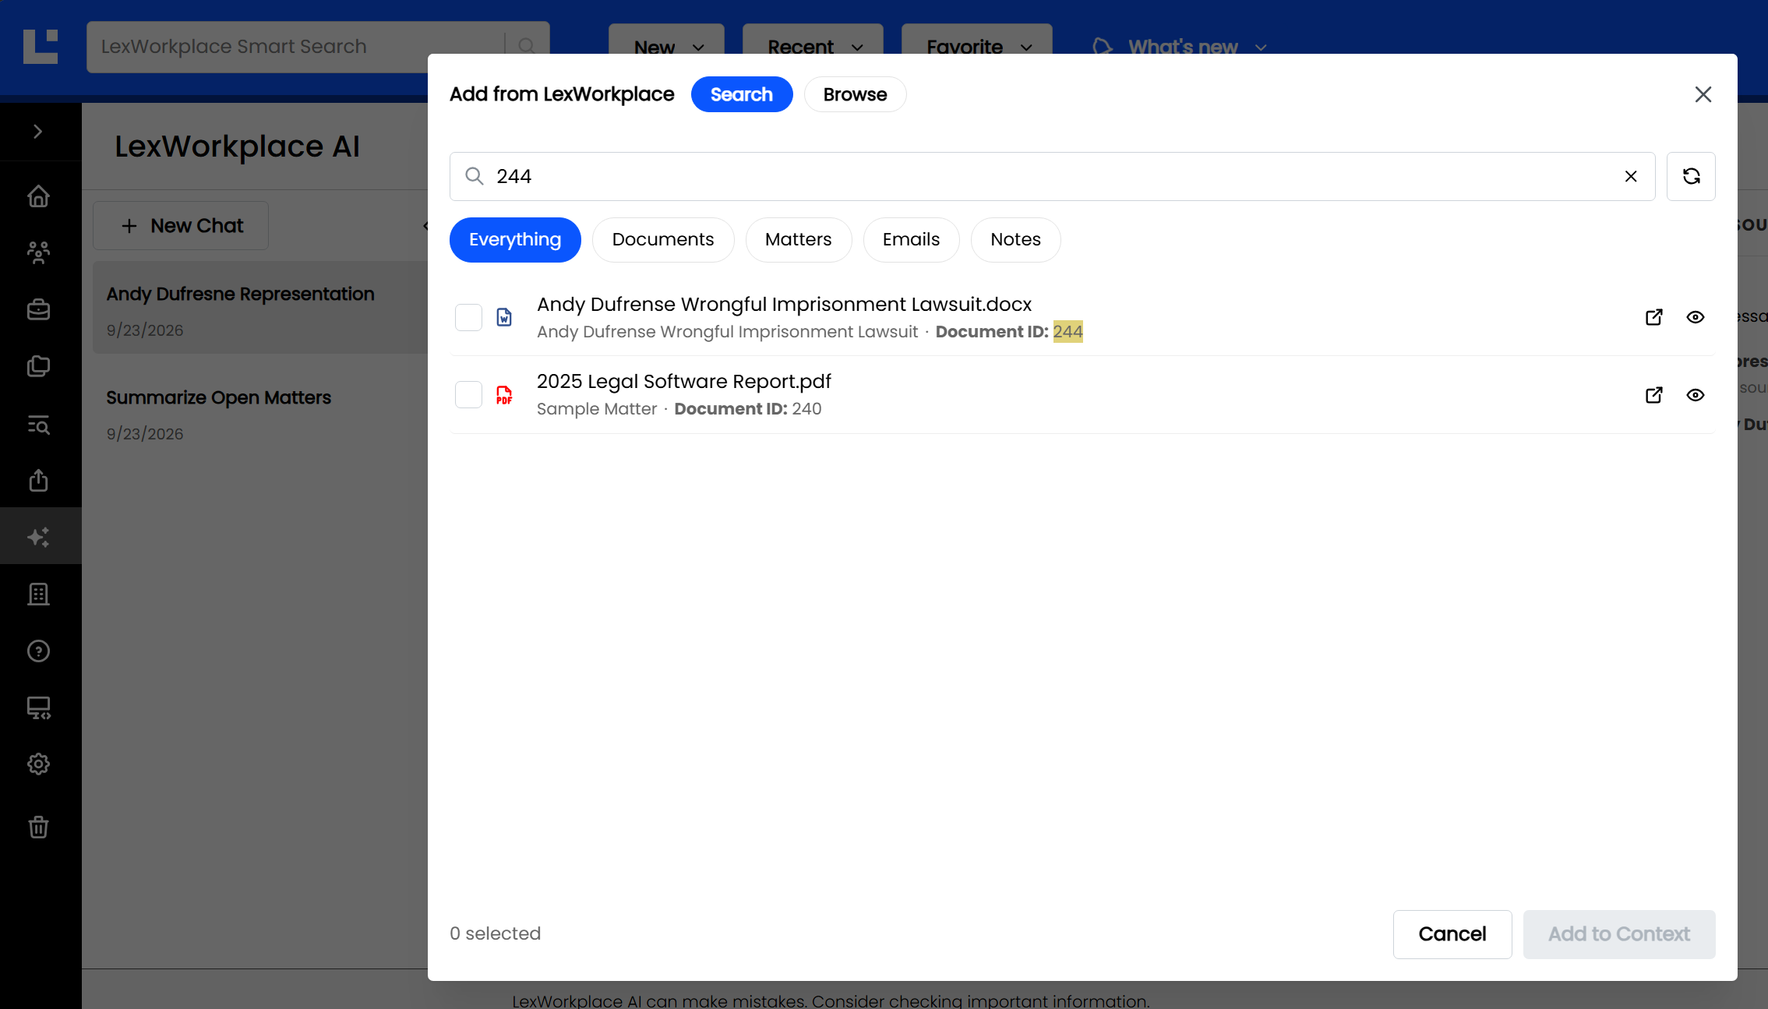Image resolution: width=1768 pixels, height=1009 pixels.
Task: Open the Favorite dropdown in the top bar
Action: [977, 47]
